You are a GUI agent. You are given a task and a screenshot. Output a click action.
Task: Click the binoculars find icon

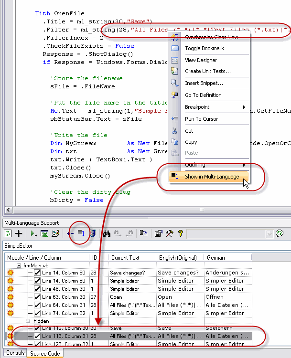tap(107, 233)
